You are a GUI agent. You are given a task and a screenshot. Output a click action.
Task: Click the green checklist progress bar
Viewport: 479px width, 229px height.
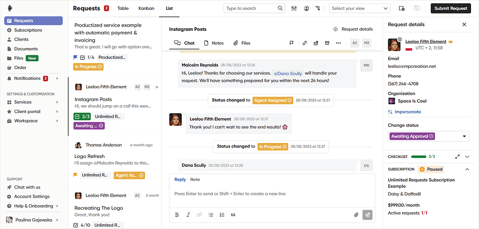pos(419,157)
